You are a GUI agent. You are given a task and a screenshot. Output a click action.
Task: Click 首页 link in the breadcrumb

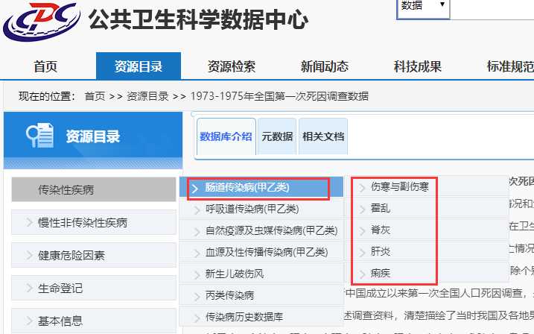pyautogui.click(x=95, y=96)
